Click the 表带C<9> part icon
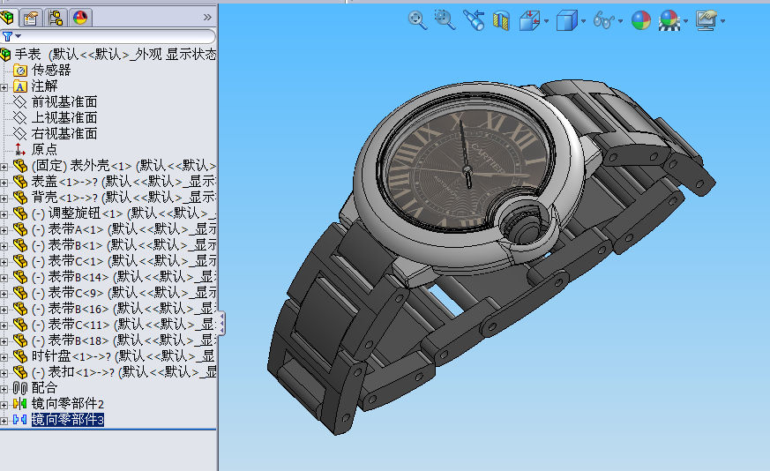The width and height of the screenshot is (770, 471). (x=20, y=292)
